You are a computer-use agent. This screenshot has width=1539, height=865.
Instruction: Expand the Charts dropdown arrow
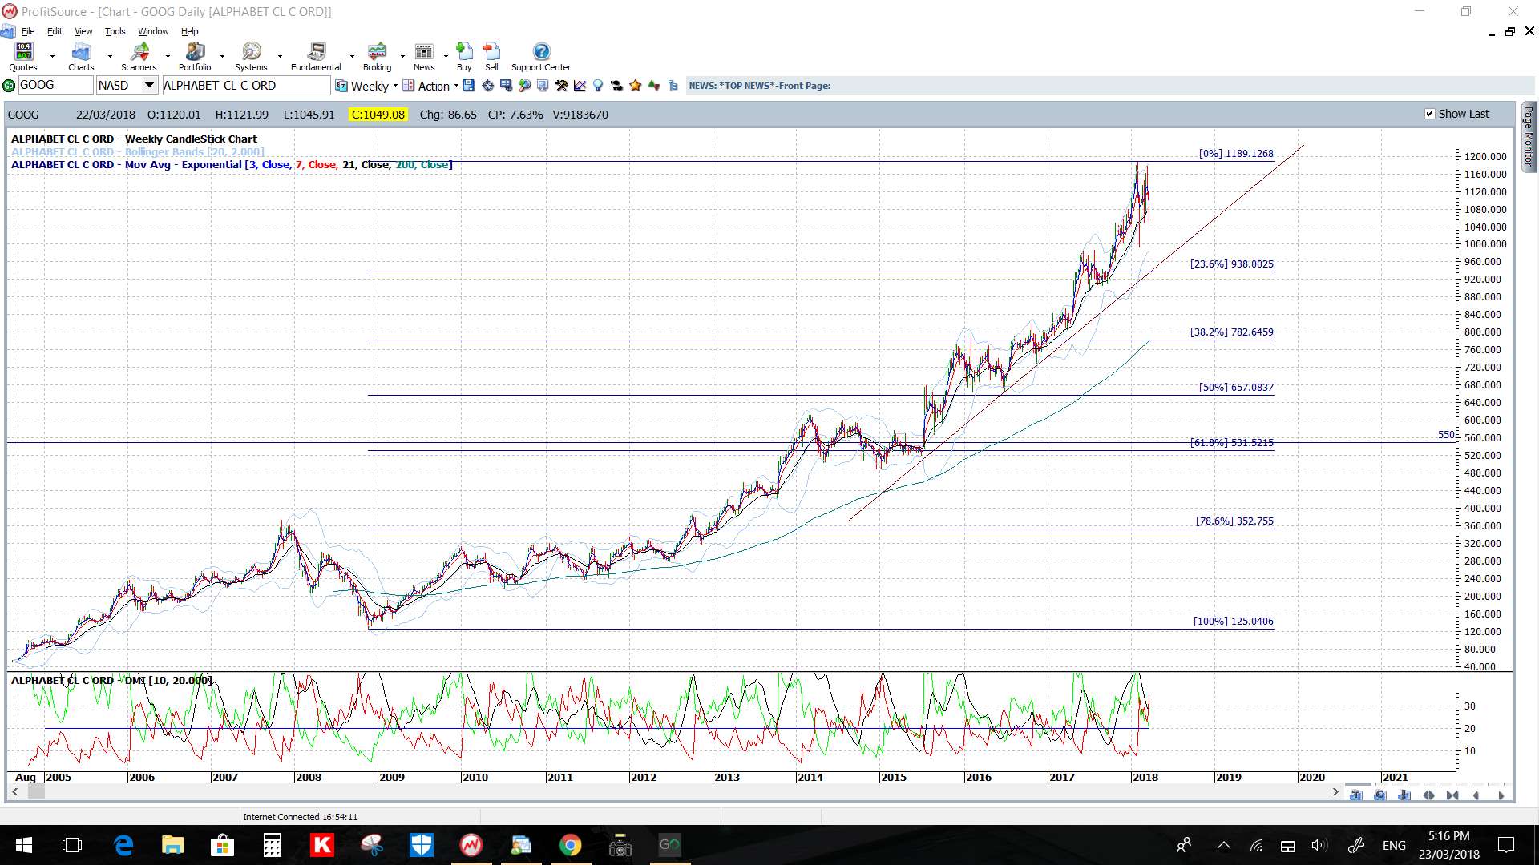click(110, 57)
